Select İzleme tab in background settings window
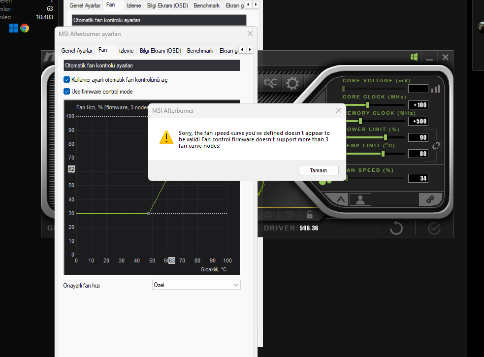Screen dimensions: 484x357 pos(133,5)
